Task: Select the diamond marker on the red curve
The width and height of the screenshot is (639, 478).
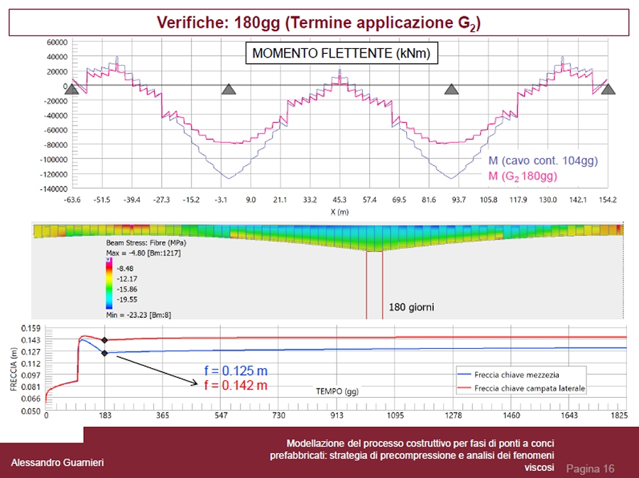Action: tap(105, 340)
